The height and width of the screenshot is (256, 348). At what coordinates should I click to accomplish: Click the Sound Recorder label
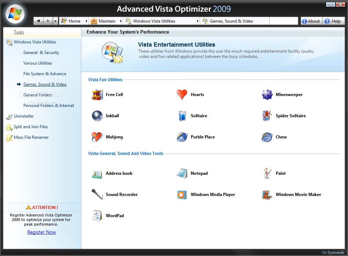point(122,195)
